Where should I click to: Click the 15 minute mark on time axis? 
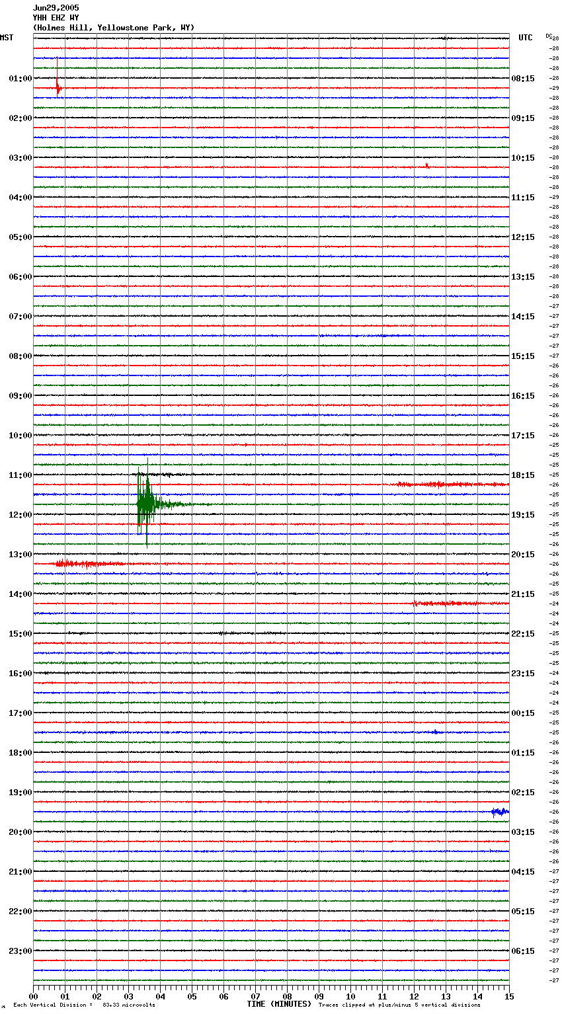(509, 997)
